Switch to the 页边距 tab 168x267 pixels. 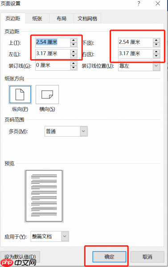pyautogui.click(x=13, y=18)
